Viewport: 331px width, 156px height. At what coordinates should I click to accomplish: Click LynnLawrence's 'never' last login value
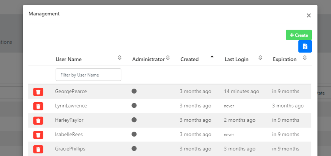point(229,106)
